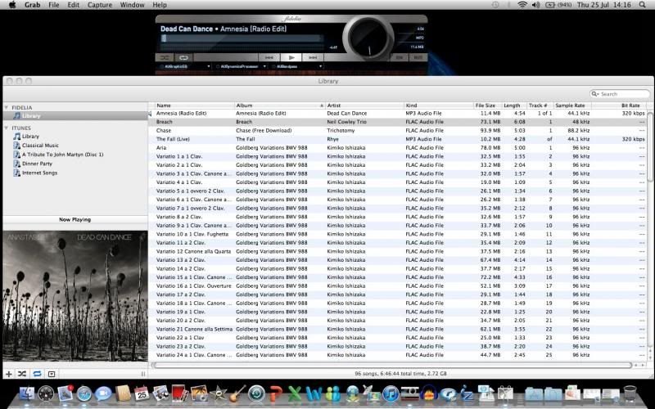The height and width of the screenshot is (409, 655).
Task: Sort by the Artist column header
Action: (x=364, y=106)
